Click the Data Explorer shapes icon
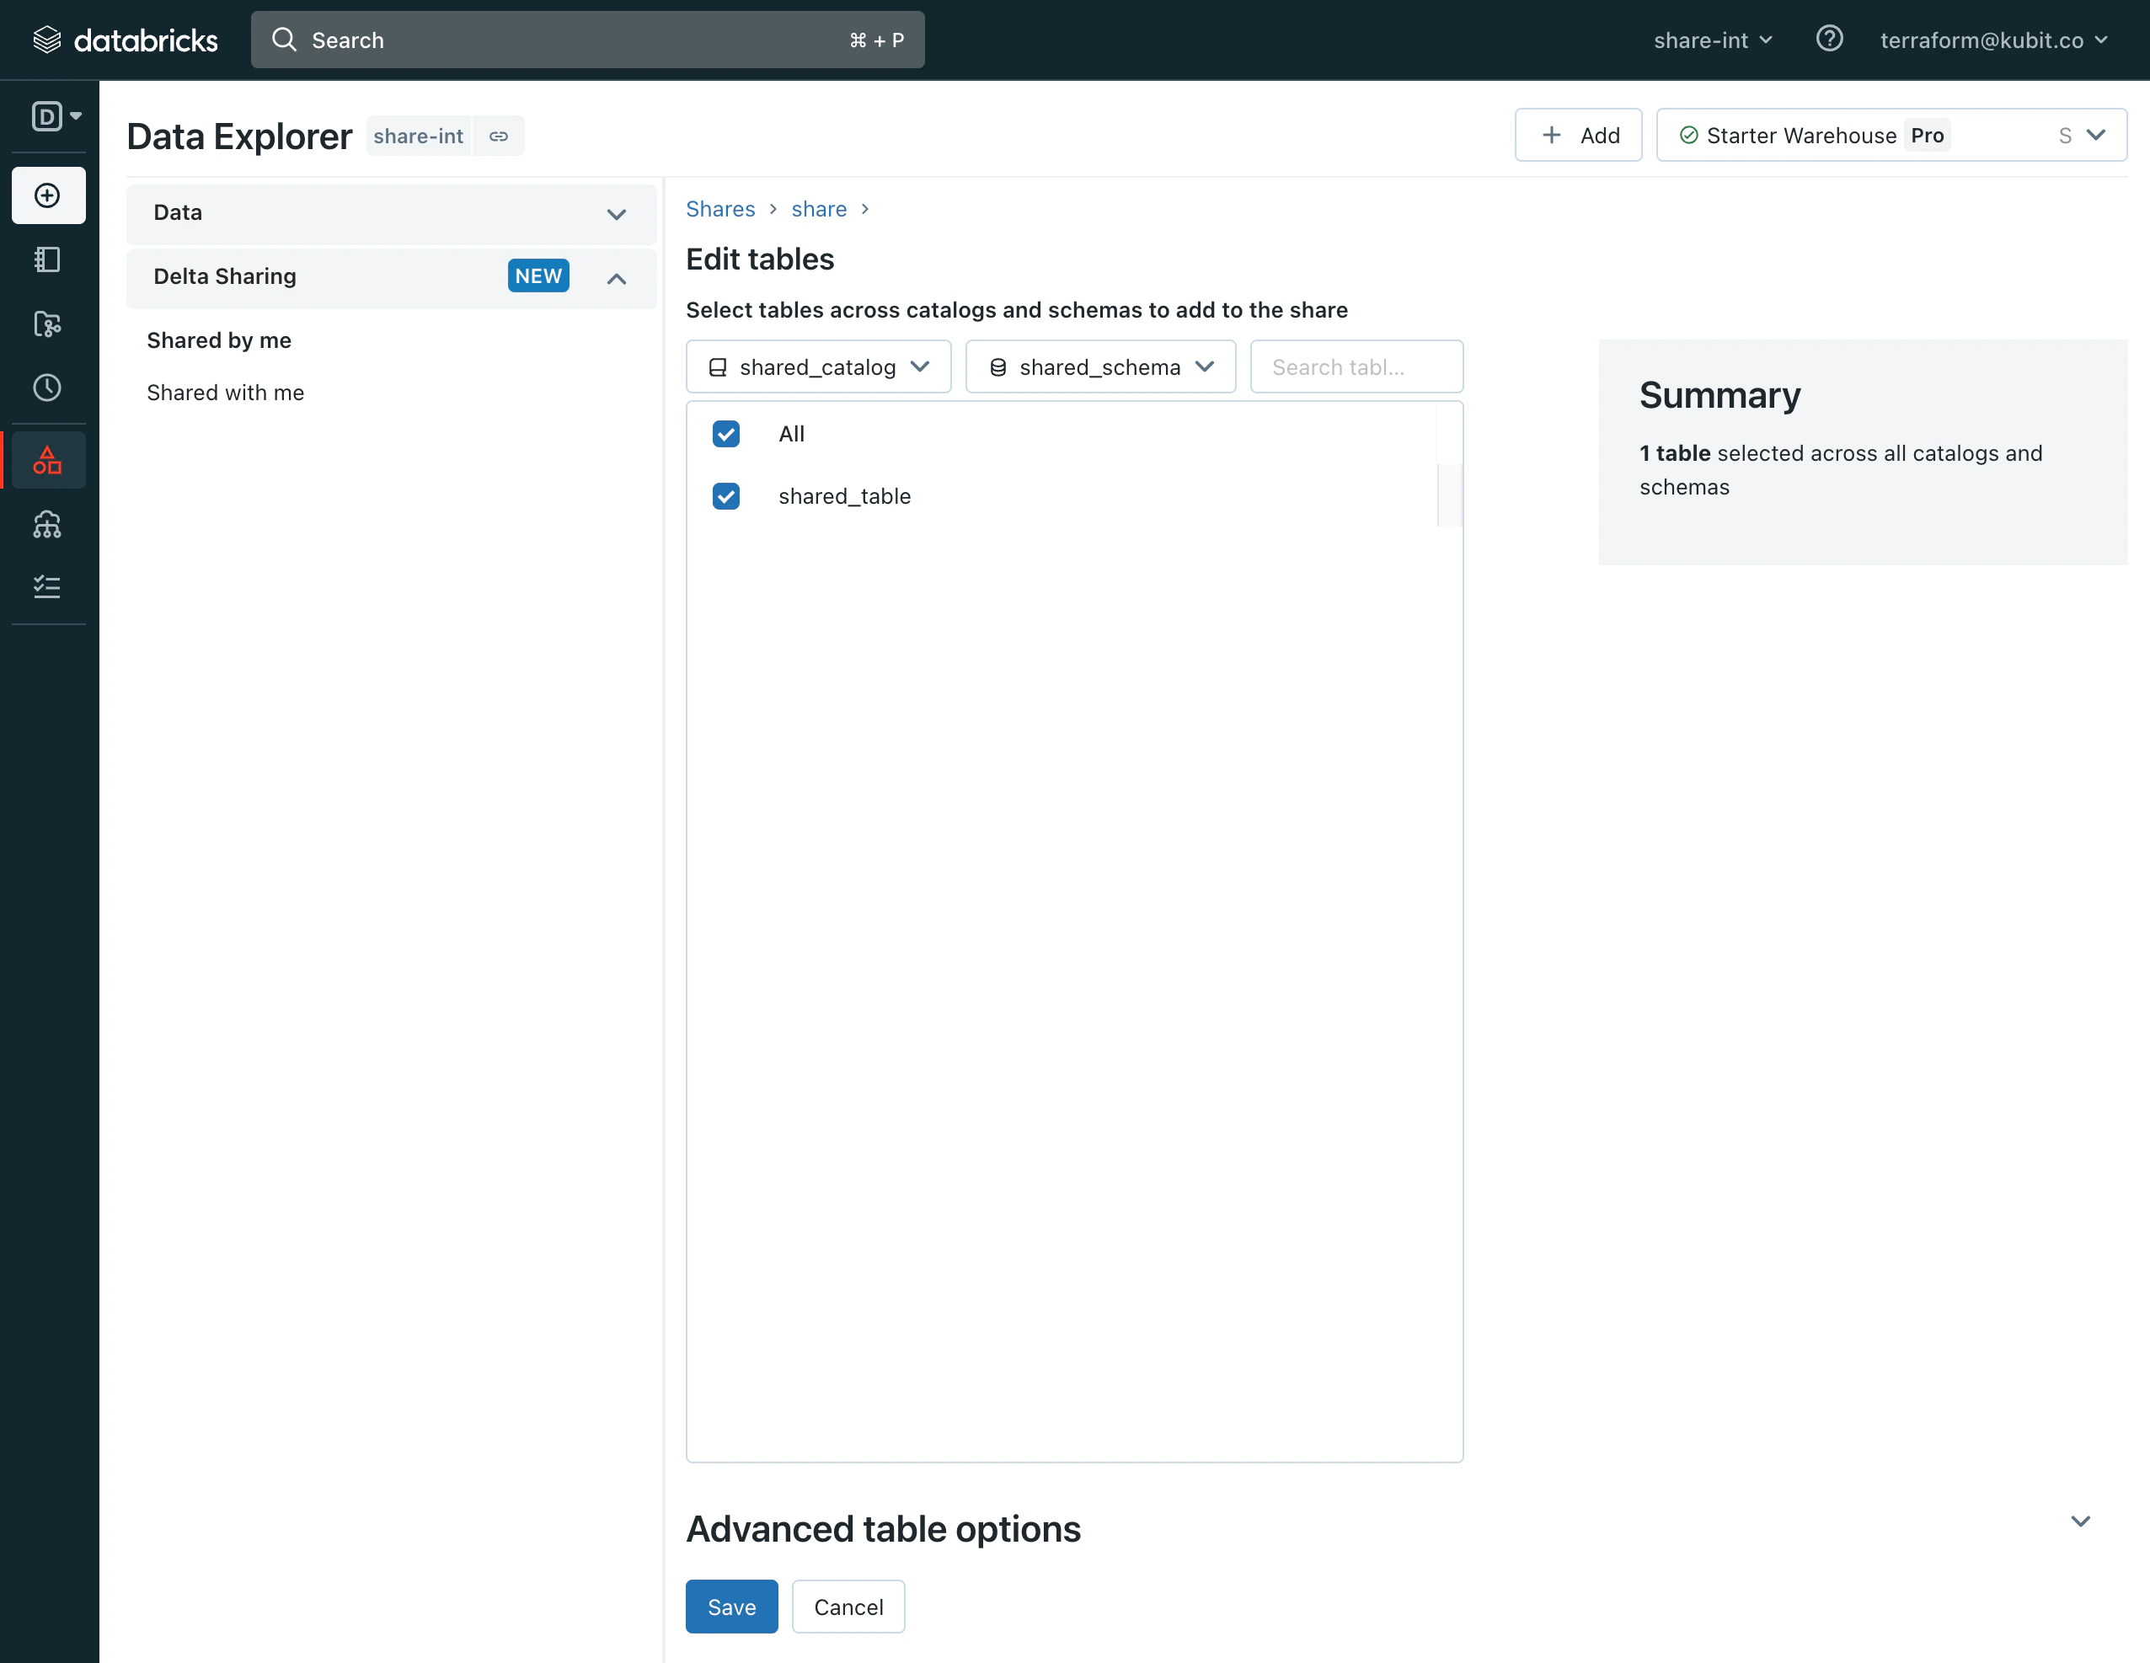The image size is (2150, 1663). click(x=47, y=460)
